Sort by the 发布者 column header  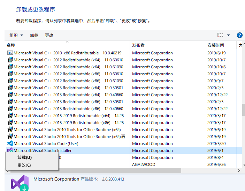pyautogui.click(x=138, y=45)
